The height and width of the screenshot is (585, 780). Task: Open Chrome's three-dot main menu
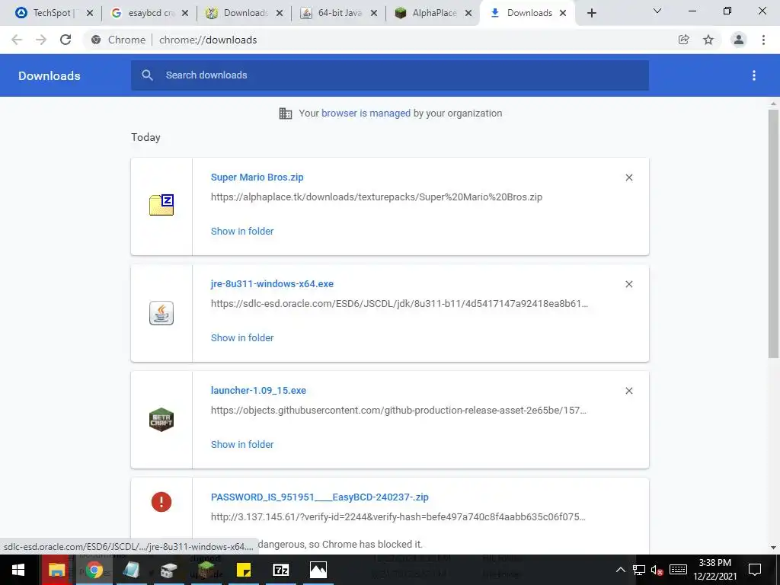pos(763,40)
